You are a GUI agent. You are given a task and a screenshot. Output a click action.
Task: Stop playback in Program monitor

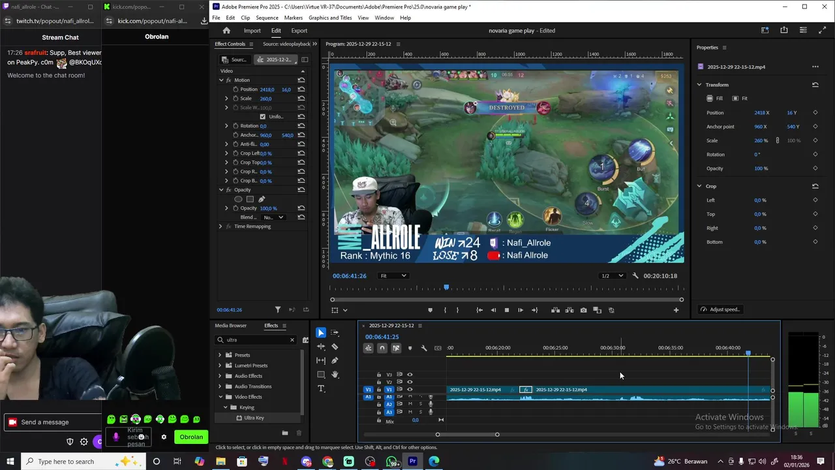[x=507, y=310]
